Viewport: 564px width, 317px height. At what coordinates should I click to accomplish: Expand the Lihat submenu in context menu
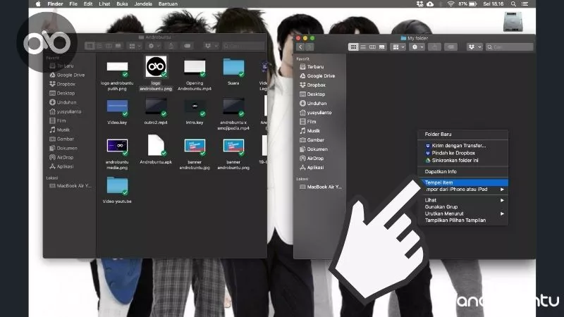coord(463,200)
